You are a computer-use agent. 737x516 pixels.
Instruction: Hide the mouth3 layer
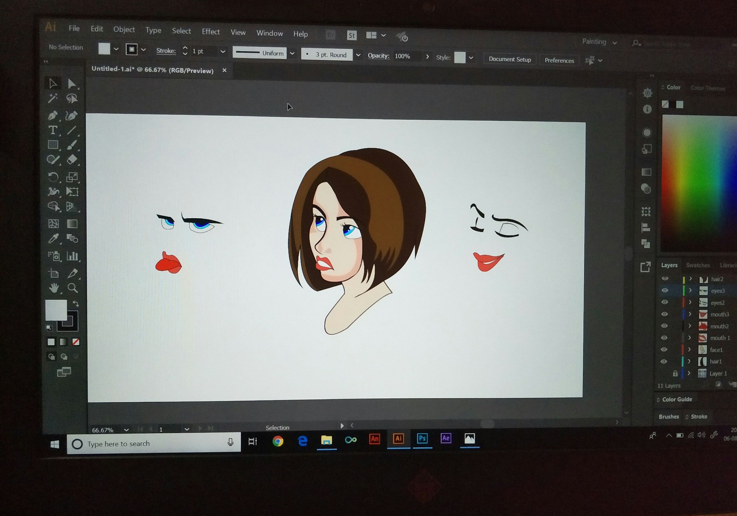(664, 314)
